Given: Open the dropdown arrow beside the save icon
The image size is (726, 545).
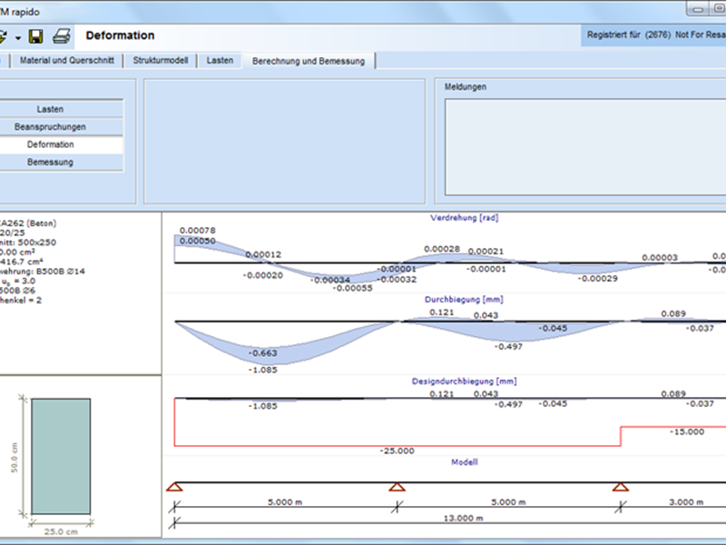Looking at the screenshot, I should pos(18,37).
